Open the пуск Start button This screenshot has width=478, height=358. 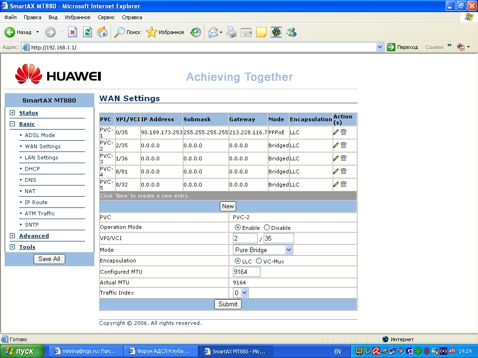[x=22, y=351]
